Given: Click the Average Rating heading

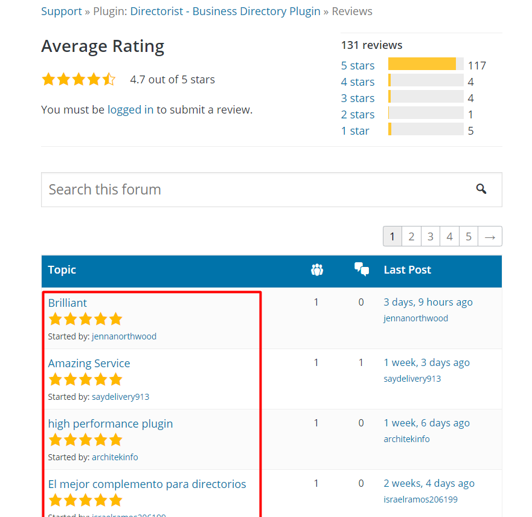Looking at the screenshot, I should pos(103,46).
